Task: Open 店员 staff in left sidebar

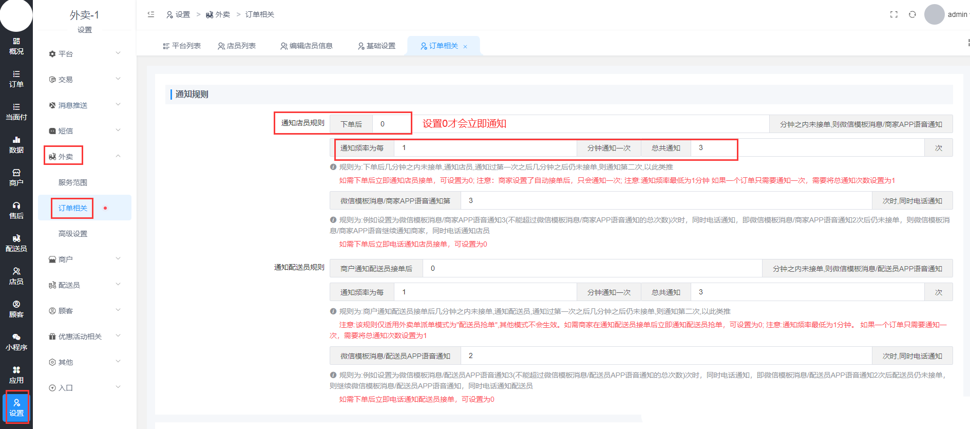Action: coord(16,276)
